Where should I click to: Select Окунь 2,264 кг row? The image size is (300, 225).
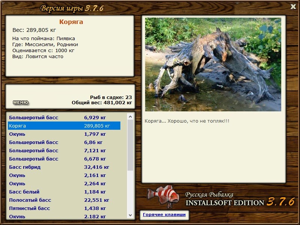[64, 183]
